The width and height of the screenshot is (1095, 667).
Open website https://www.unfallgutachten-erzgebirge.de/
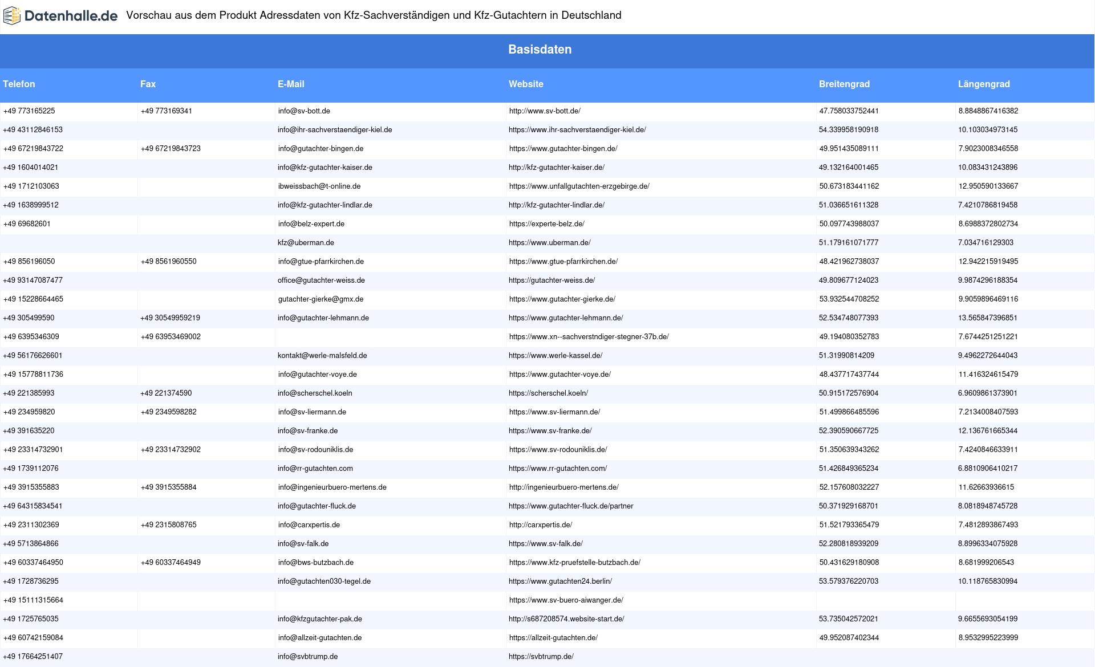coord(579,186)
